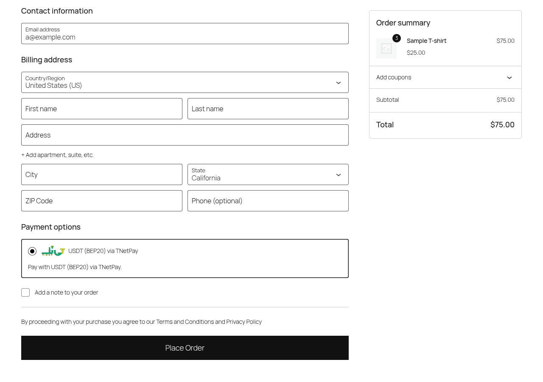Focus the ZIP Code field
This screenshot has height=382, width=543.
(102, 201)
